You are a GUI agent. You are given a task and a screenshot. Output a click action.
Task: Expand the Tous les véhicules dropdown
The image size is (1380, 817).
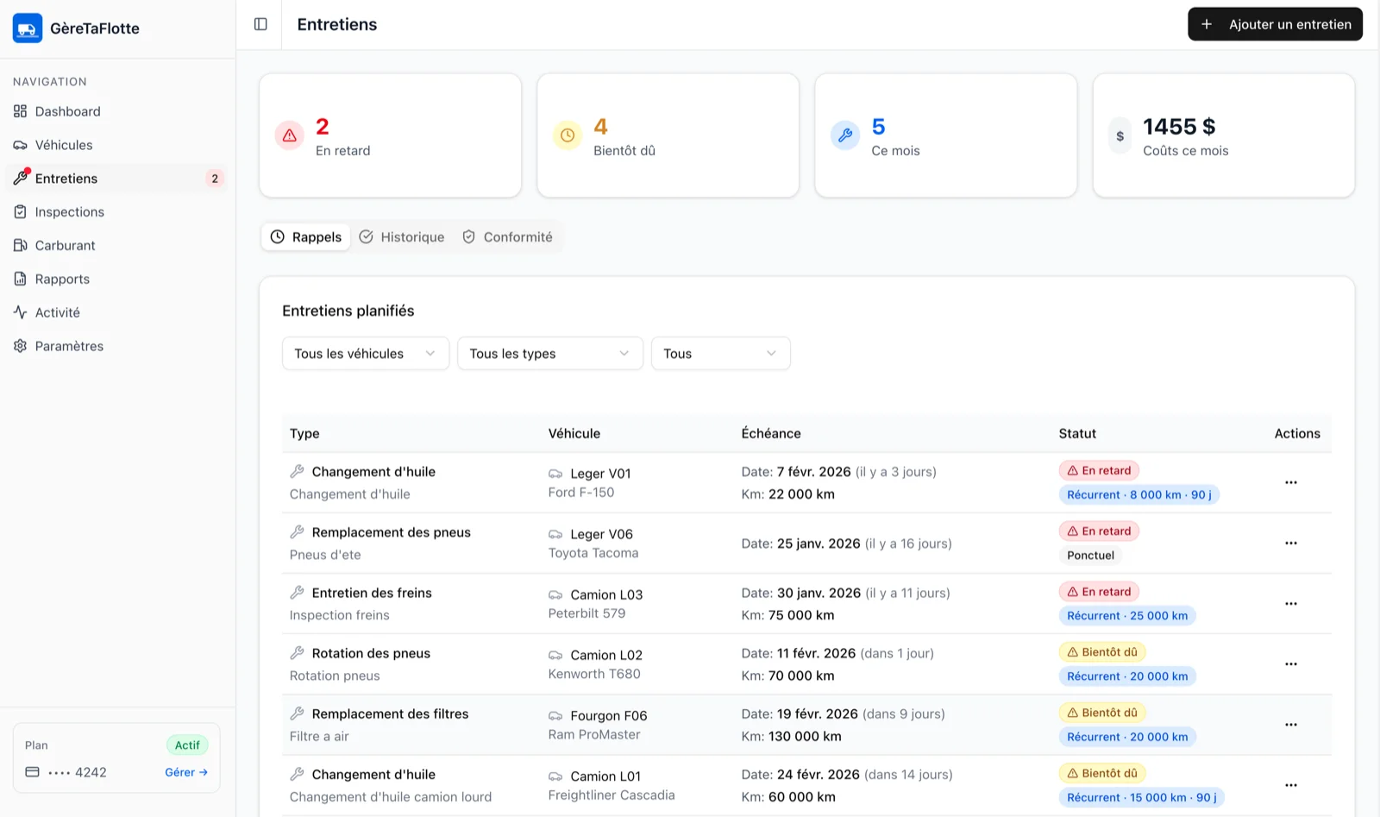pyautogui.click(x=365, y=354)
